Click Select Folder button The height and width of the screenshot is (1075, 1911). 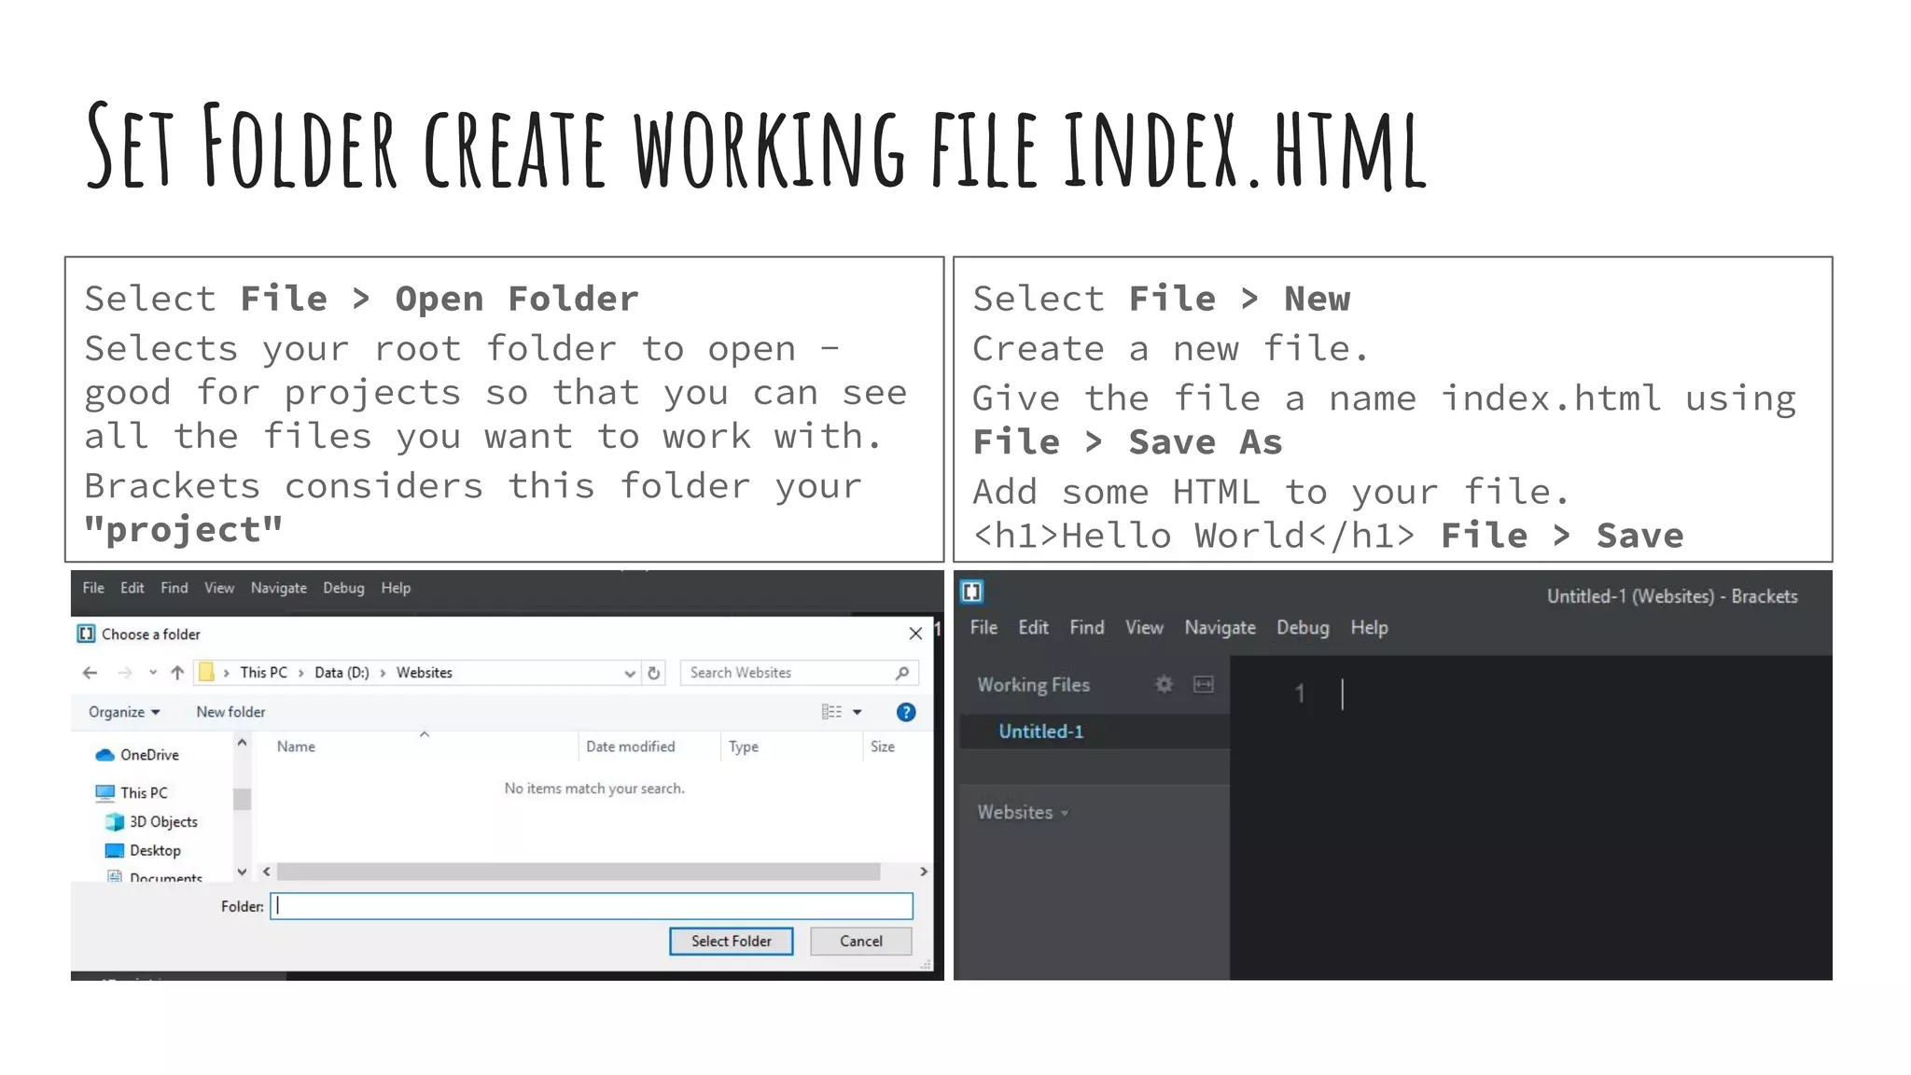(x=732, y=942)
